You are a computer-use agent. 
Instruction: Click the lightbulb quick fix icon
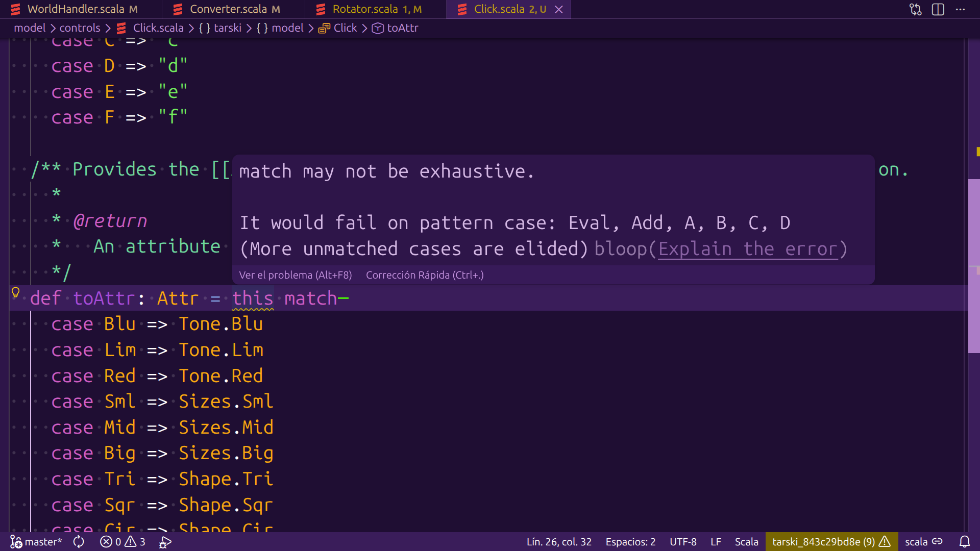(x=15, y=292)
